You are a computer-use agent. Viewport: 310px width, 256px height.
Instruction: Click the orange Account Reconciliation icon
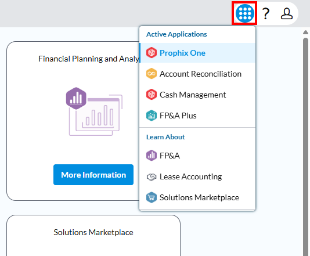coord(152,74)
